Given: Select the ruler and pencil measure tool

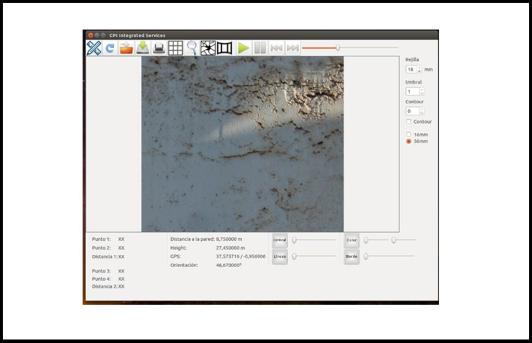Looking at the screenshot, I should coord(94,48).
